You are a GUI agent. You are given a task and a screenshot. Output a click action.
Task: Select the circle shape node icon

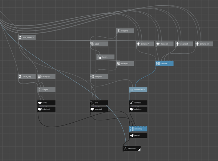point(40,103)
